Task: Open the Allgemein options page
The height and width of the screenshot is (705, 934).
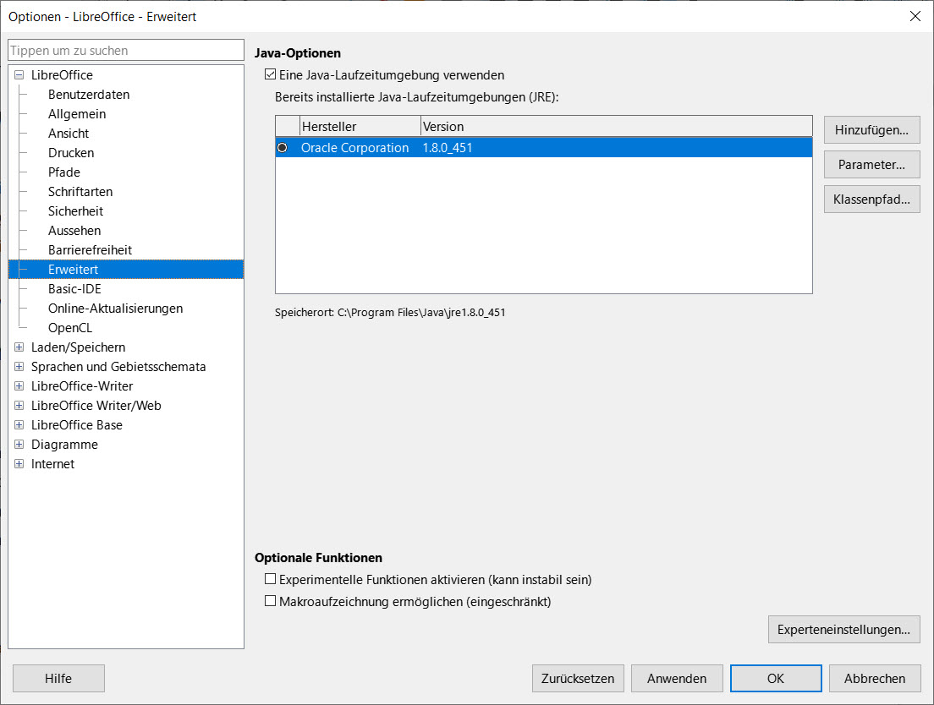Action: pos(77,113)
